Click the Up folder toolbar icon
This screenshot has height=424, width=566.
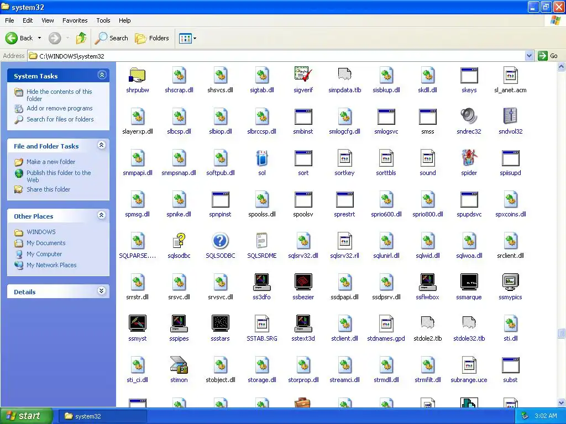coord(81,38)
